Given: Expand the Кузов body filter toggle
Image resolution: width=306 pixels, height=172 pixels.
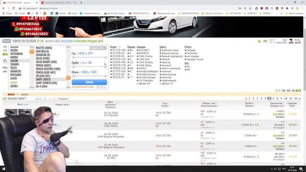Looking at the screenshot, I should [119, 47].
